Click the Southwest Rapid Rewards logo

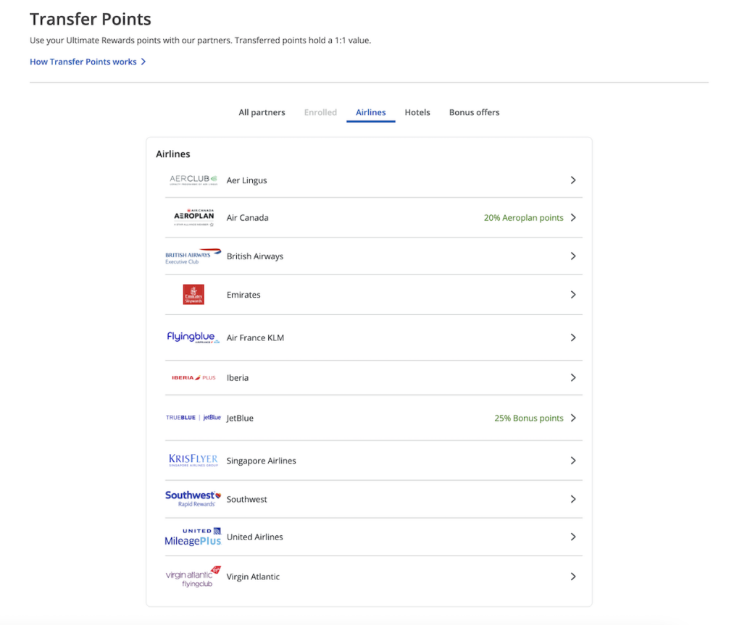click(x=193, y=499)
